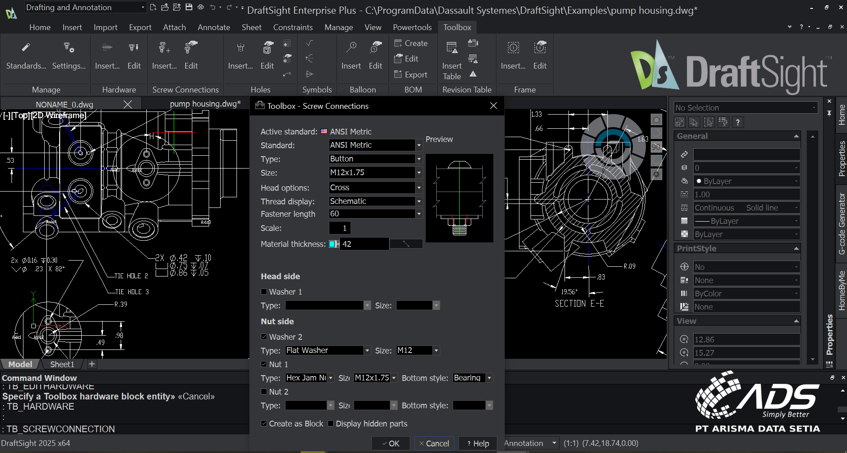Select the Standards tool in Manage group
Image resolution: width=847 pixels, height=453 pixels.
click(x=26, y=55)
